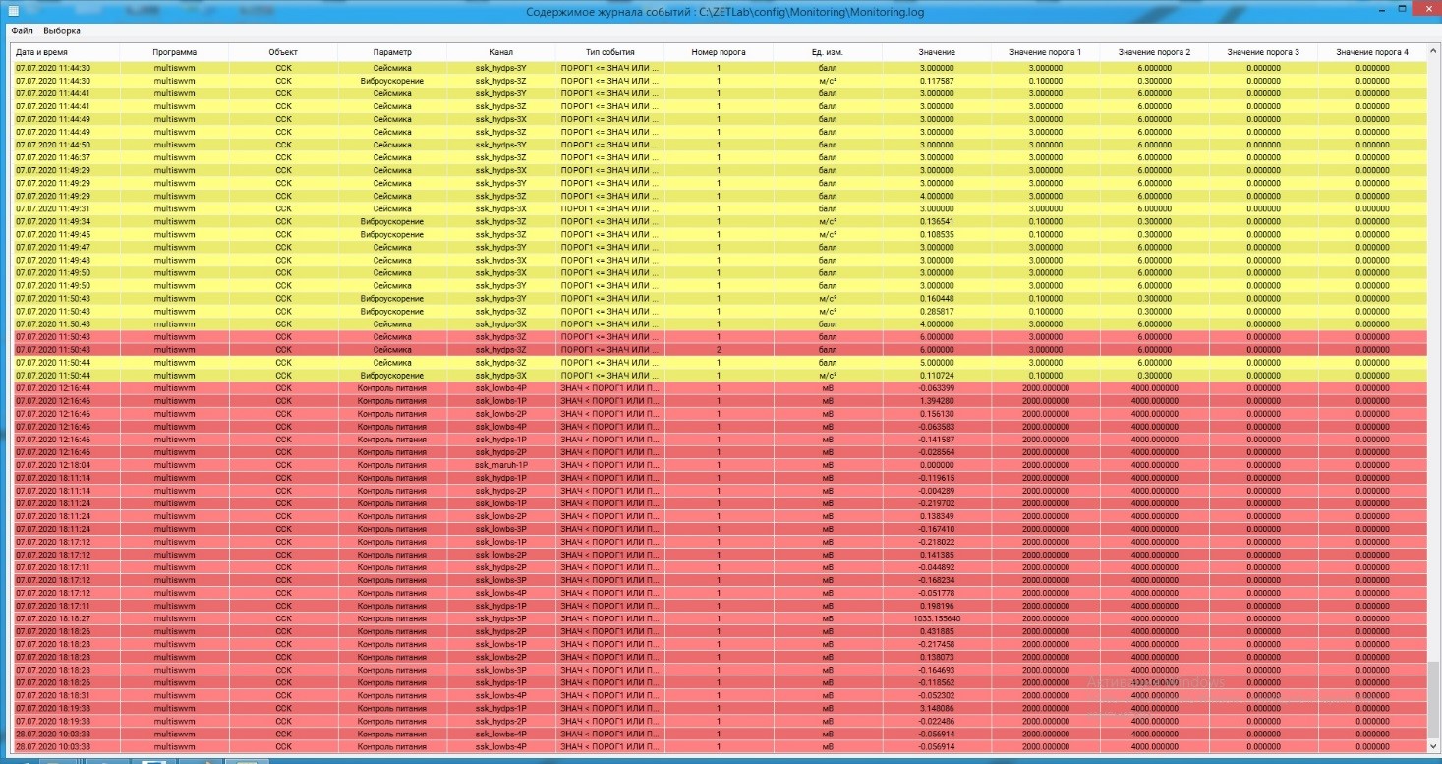
Task: Click the Канал column header
Action: pyautogui.click(x=501, y=51)
